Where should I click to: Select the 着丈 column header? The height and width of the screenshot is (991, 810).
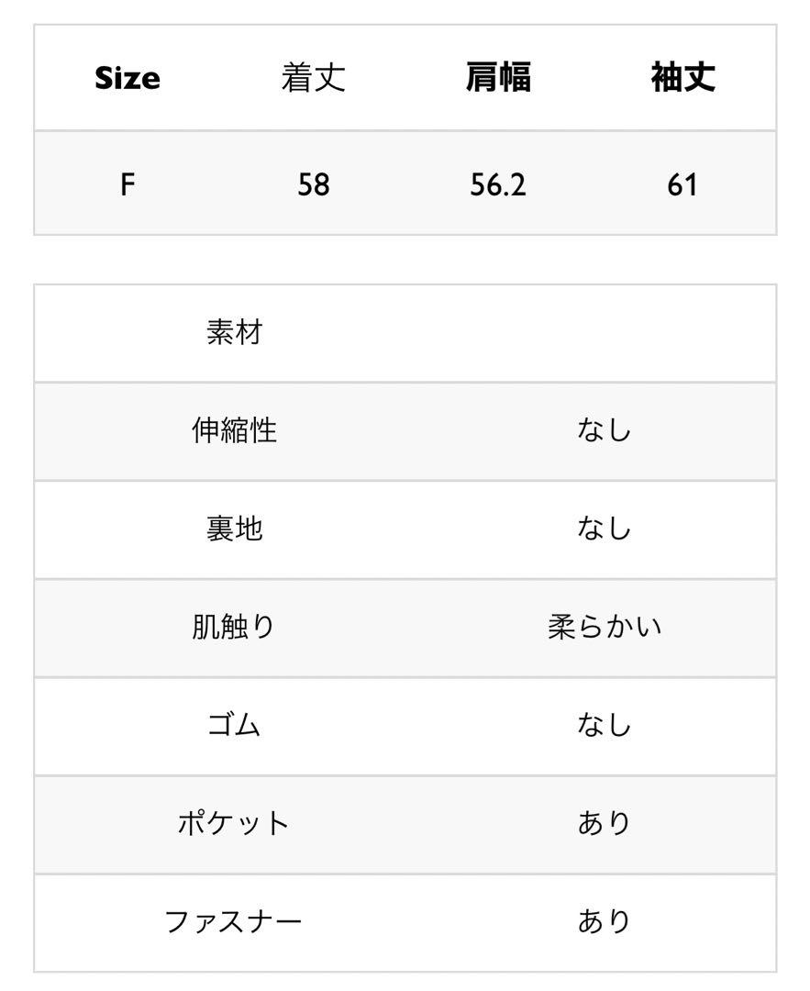click(x=314, y=78)
